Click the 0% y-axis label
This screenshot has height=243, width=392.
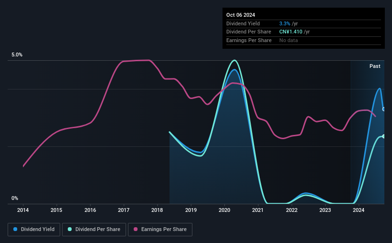click(x=15, y=198)
